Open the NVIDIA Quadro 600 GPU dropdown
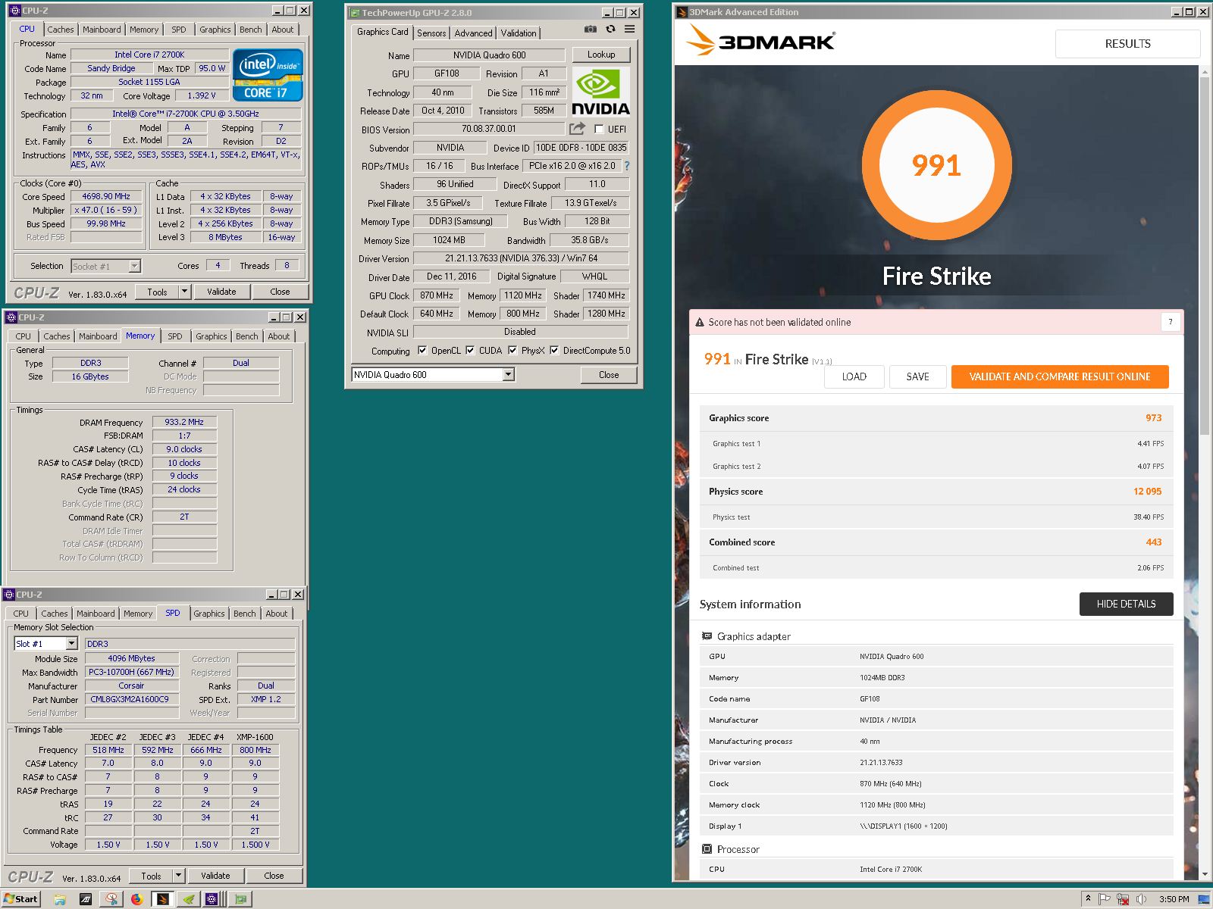Screen dimensions: 1213x909 (508, 375)
